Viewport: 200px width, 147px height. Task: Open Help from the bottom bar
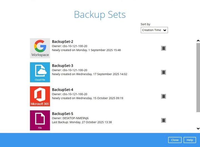pos(190,140)
